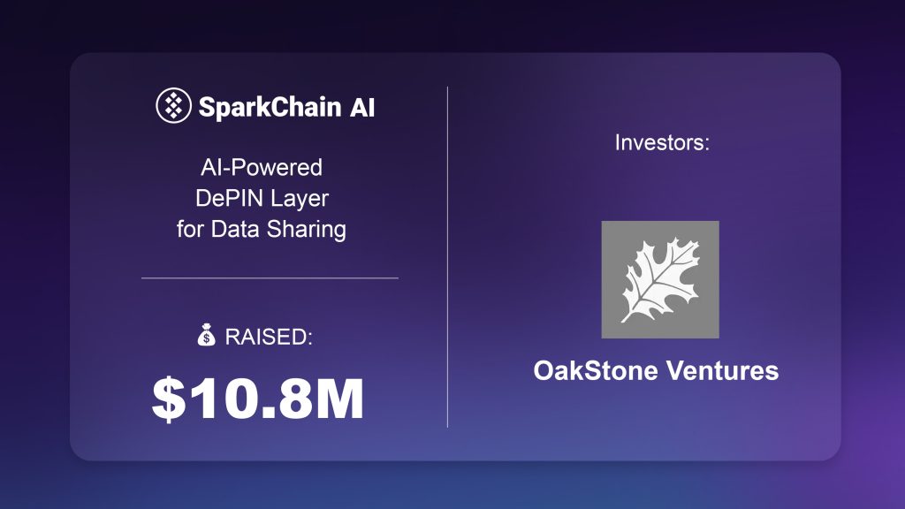Click the letter M in $10.8M

338,399
